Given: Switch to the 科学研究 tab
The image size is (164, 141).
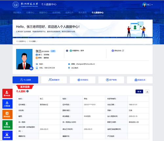Looking at the screenshot, I should (x=83, y=80).
